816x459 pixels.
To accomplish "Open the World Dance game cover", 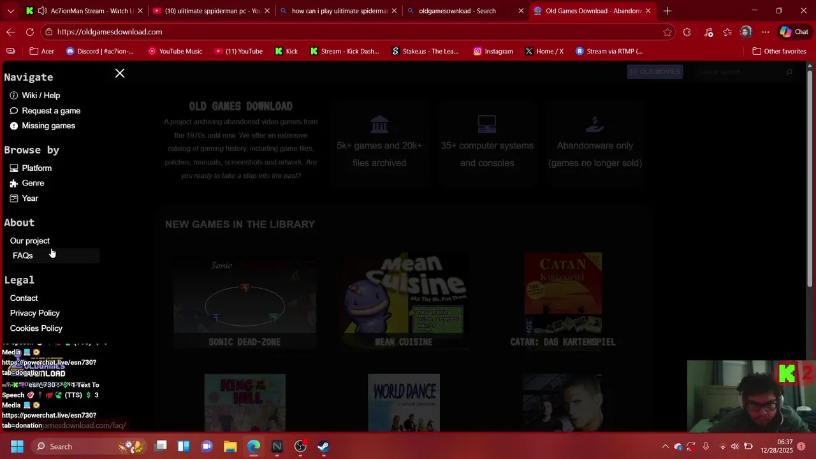I will point(404,403).
